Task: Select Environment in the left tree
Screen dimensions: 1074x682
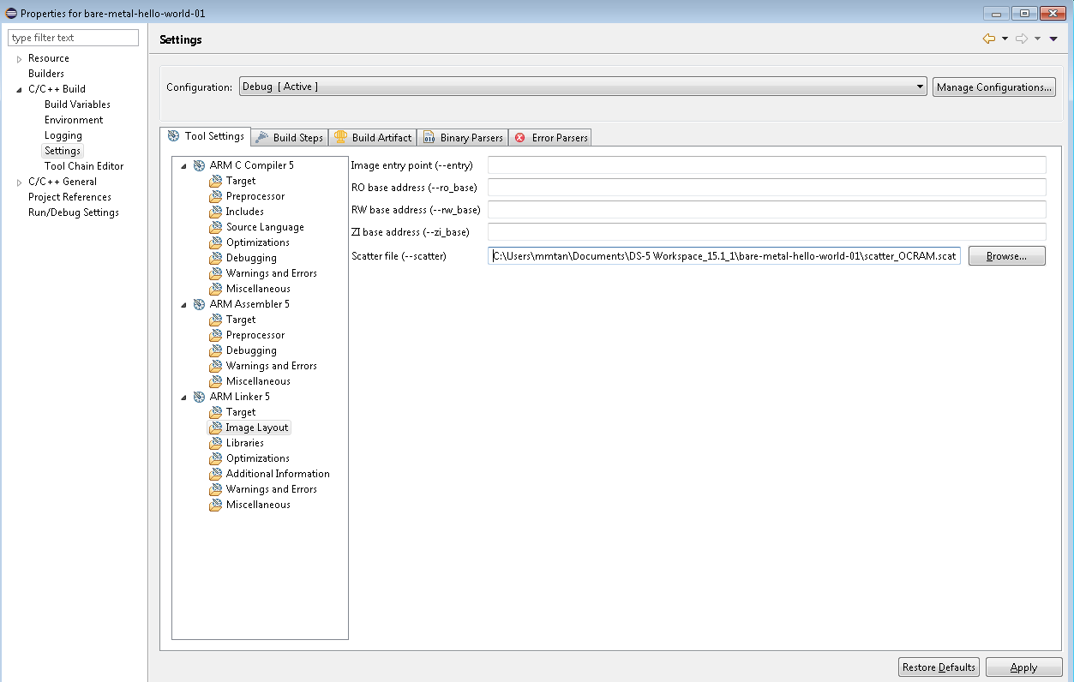Action: click(74, 120)
